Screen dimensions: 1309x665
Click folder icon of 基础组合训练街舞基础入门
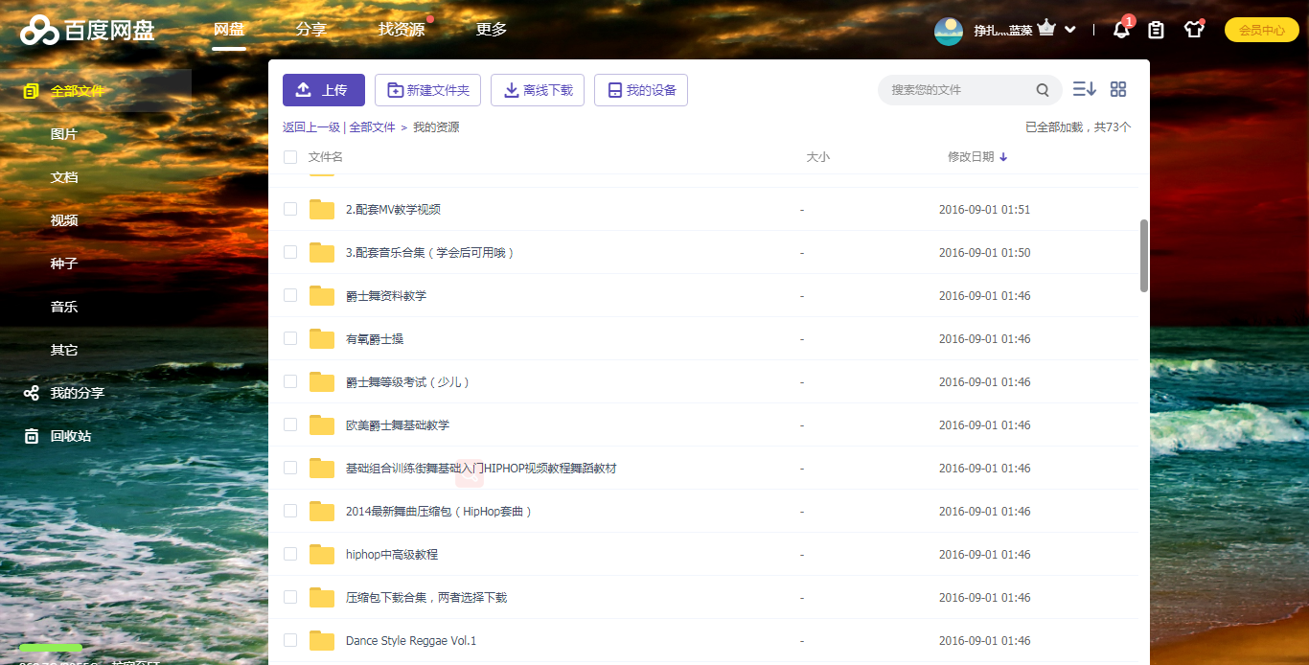tap(322, 468)
